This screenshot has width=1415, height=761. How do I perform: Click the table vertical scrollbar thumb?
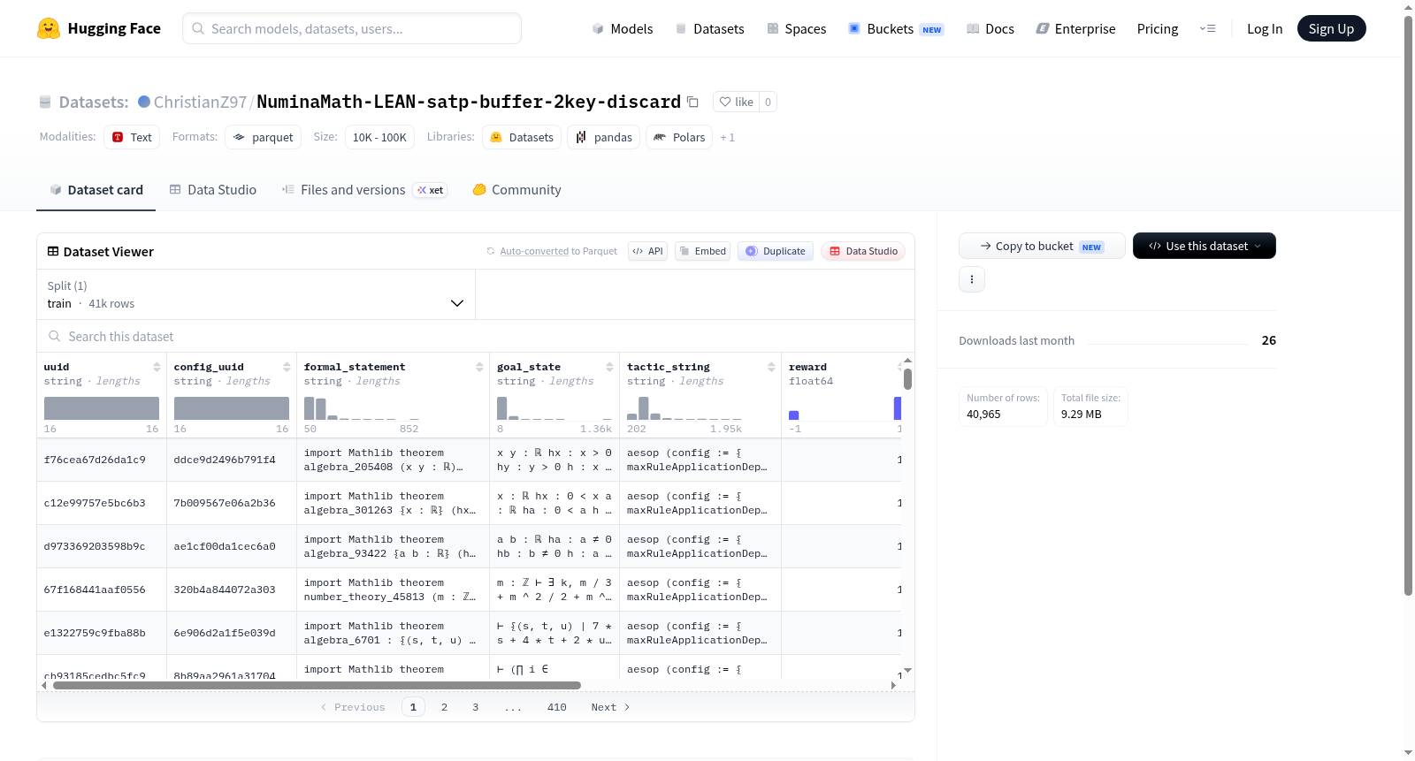click(907, 379)
